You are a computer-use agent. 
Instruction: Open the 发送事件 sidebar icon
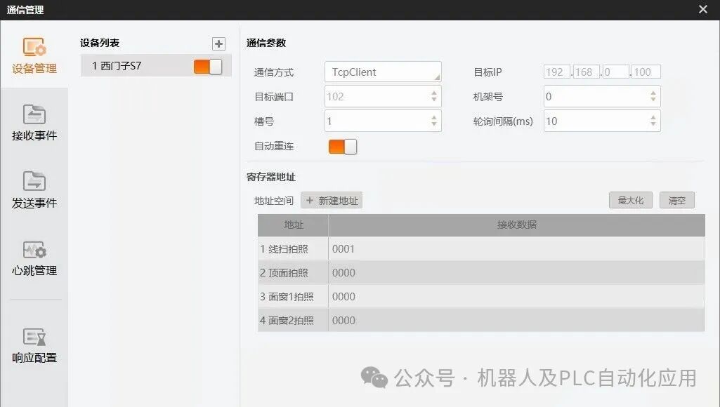coord(34,190)
